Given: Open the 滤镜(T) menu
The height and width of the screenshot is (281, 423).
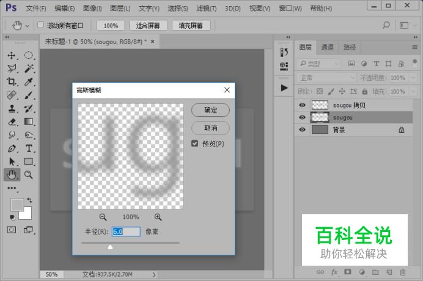Looking at the screenshot, I should click(x=207, y=9).
